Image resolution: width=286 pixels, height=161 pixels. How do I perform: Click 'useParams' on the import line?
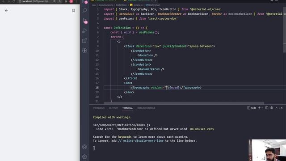(x=126, y=18)
